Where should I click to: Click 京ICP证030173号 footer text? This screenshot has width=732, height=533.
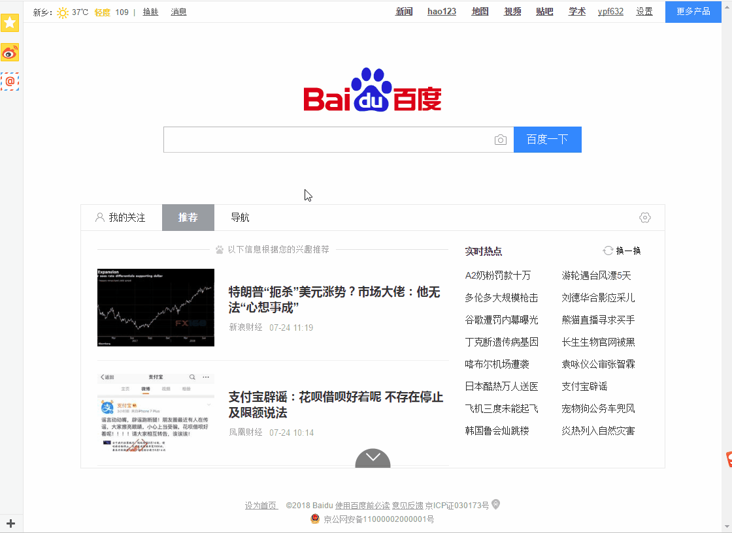457,506
